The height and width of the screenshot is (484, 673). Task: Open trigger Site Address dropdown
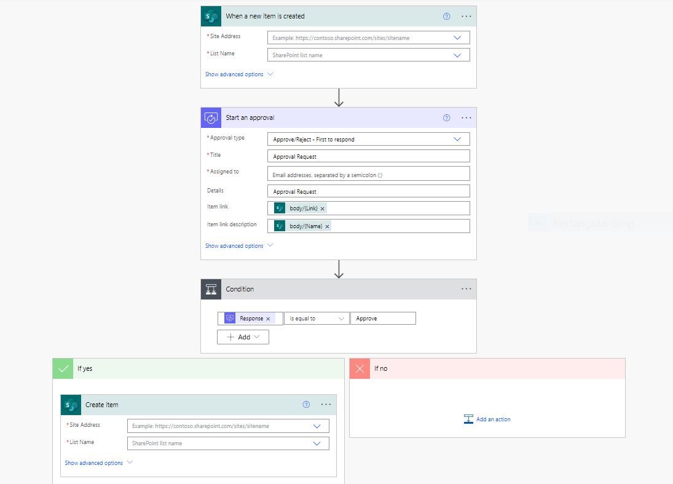pos(457,38)
